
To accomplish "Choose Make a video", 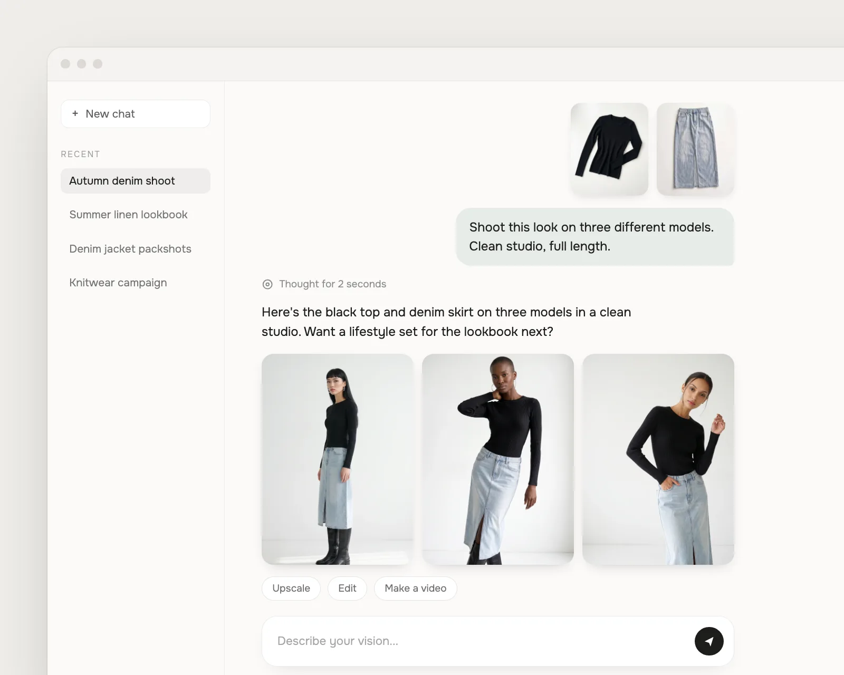I will pyautogui.click(x=416, y=588).
